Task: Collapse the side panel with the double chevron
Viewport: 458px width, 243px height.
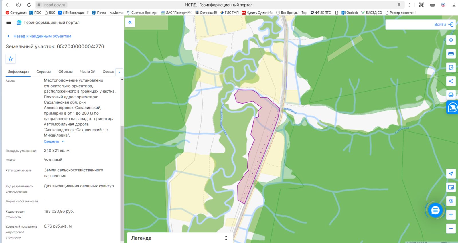Action: [x=130, y=22]
